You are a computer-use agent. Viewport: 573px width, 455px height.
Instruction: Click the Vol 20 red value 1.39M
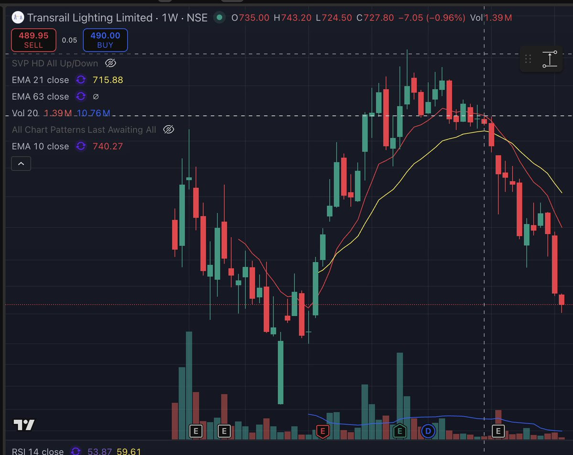[58, 113]
